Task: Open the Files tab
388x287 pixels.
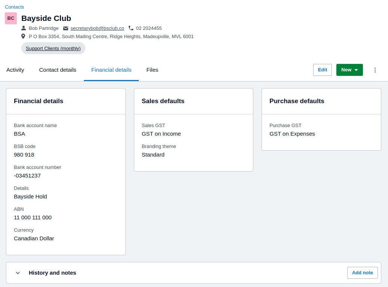Action: 152,70
